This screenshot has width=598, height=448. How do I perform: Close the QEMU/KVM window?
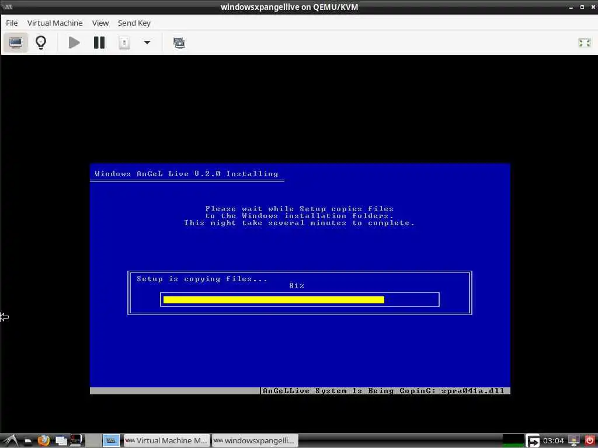(593, 7)
